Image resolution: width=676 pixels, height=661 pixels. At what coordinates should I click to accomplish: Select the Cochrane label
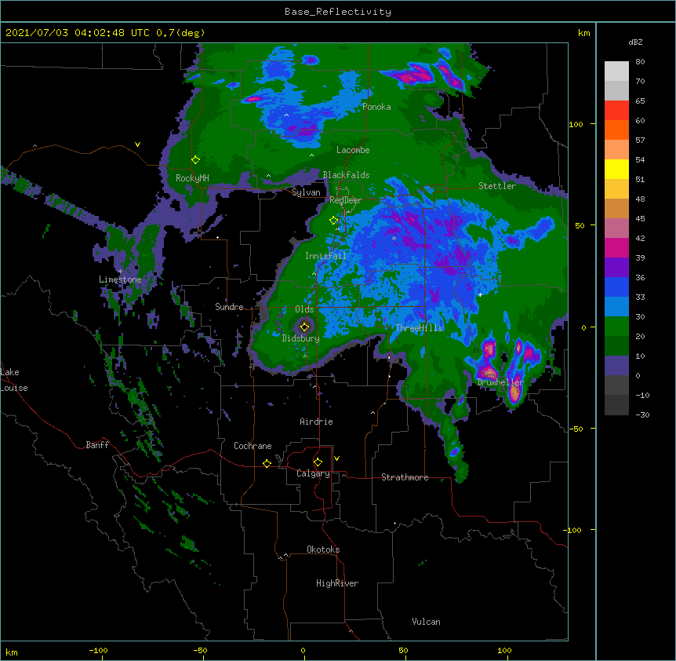click(x=253, y=446)
